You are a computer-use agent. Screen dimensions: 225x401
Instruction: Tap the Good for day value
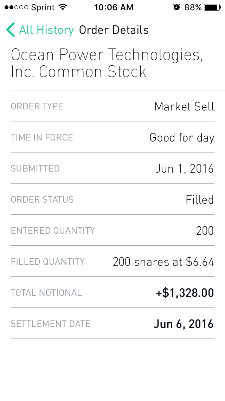pos(182,137)
